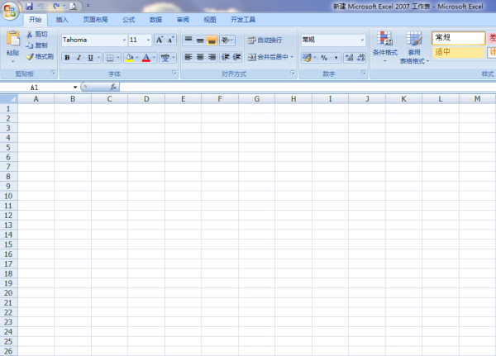
Task: Click the Copy icon
Action: pyautogui.click(x=30, y=45)
